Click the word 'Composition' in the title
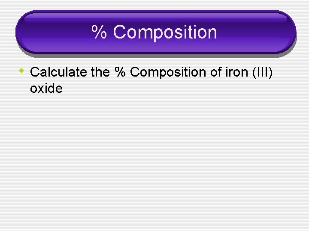This screenshot has width=309, height=231. pos(165,32)
